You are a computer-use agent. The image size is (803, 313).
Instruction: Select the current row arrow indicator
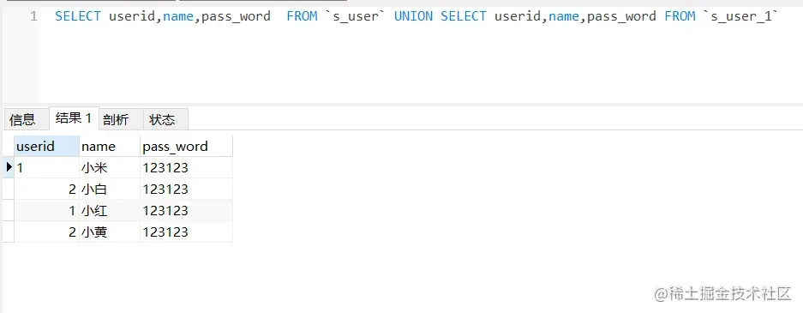tap(9, 167)
